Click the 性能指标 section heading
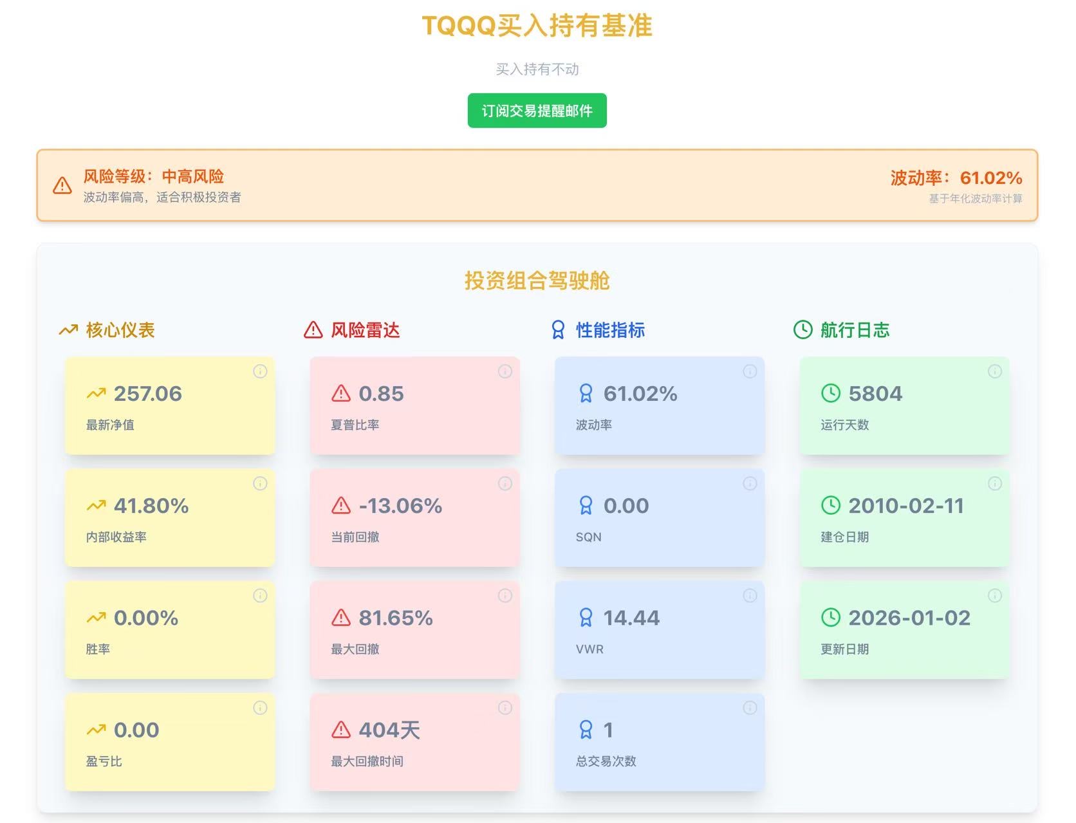Viewport: 1076px width, 823px height. pos(610,330)
